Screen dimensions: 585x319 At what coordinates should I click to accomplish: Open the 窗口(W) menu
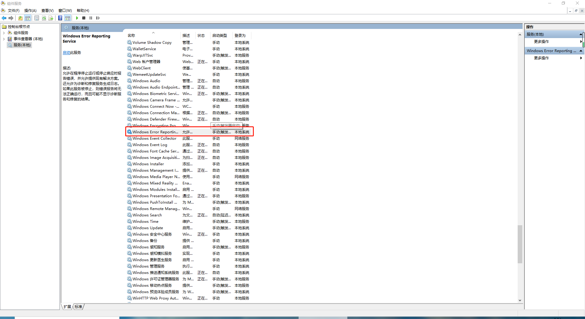(x=65, y=10)
